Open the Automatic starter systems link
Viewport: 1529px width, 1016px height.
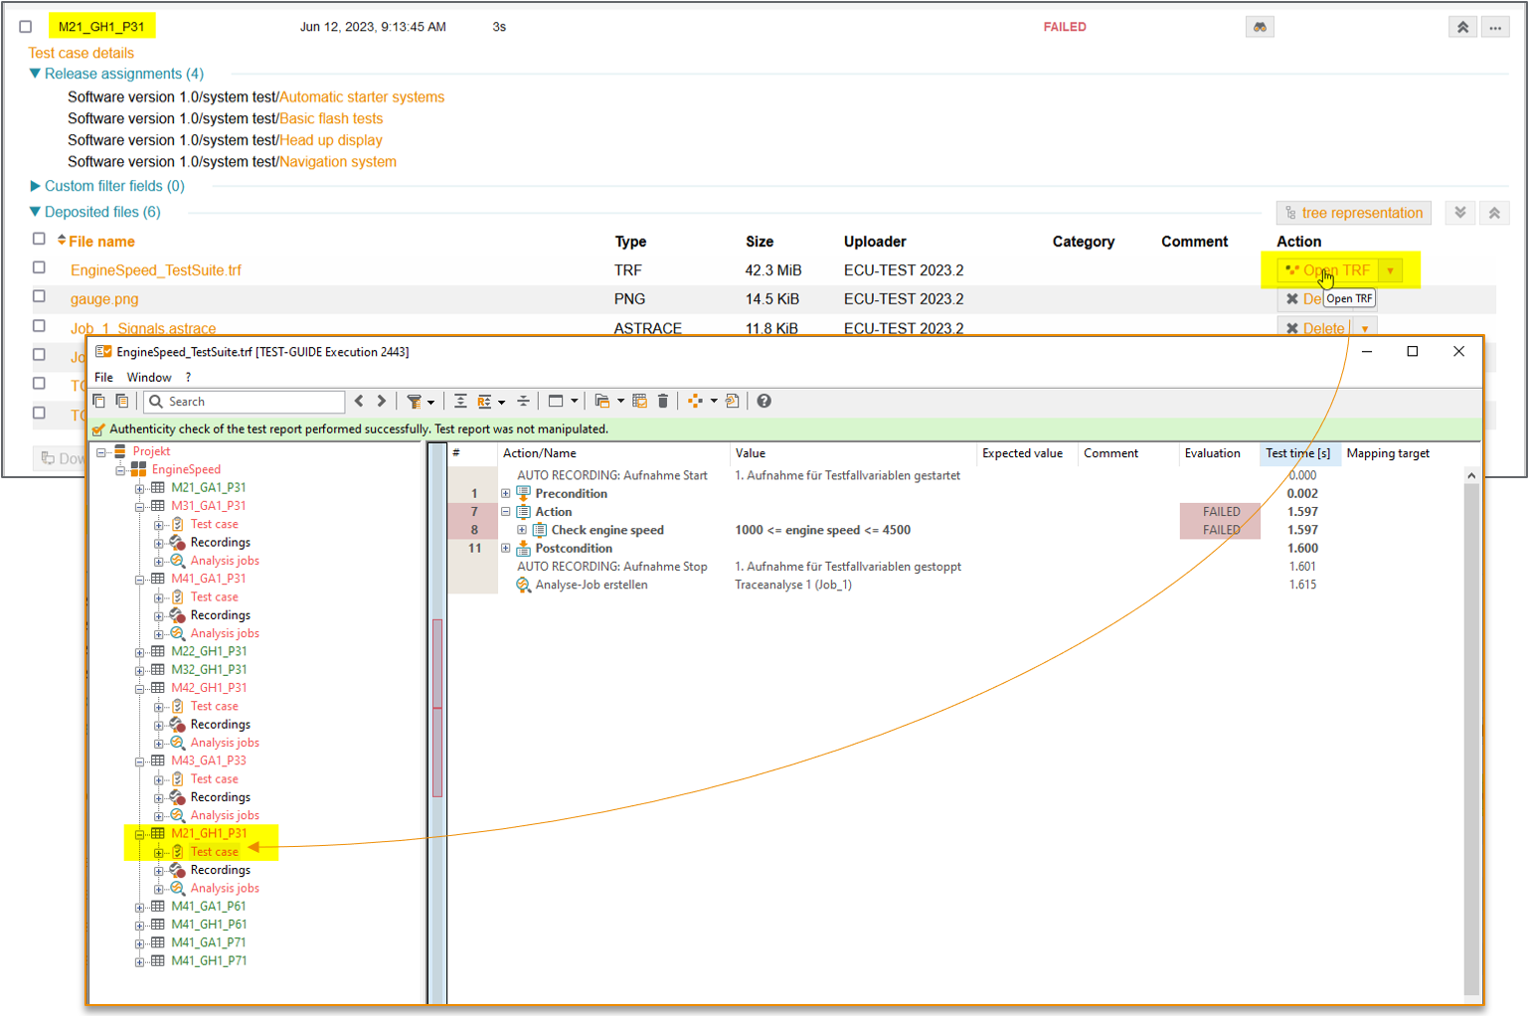coord(362,97)
